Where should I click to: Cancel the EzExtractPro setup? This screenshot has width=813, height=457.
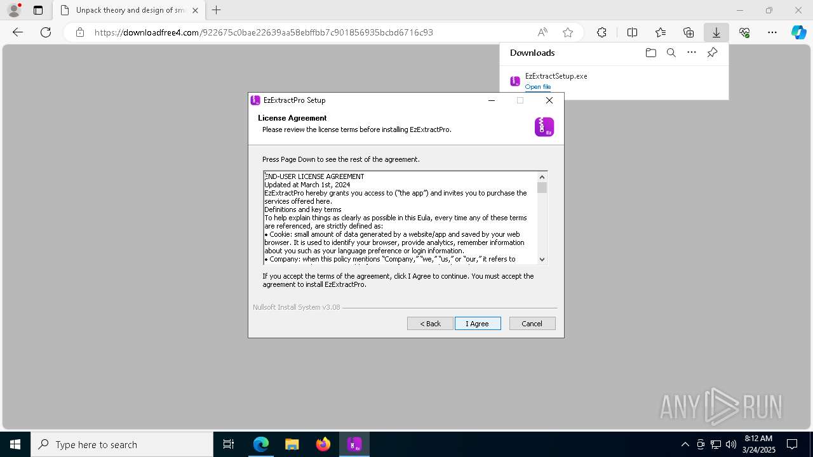[x=532, y=324]
